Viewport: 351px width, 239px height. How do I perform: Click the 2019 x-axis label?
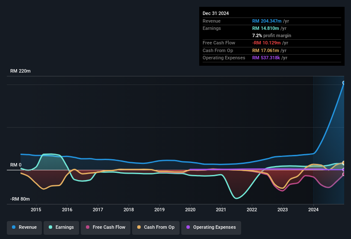coord(159,210)
